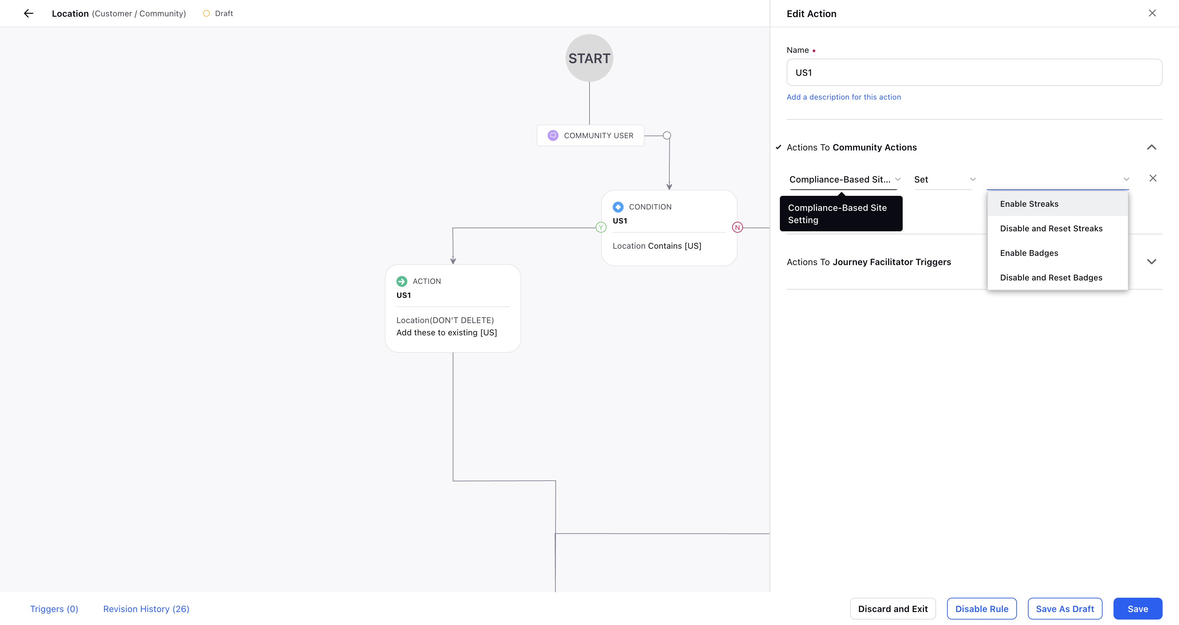Screen dimensions: 1179x625
Task: Click the Location rule title
Action: pyautogui.click(x=70, y=13)
